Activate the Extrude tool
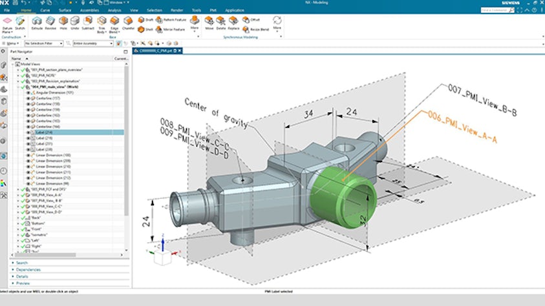 point(37,23)
